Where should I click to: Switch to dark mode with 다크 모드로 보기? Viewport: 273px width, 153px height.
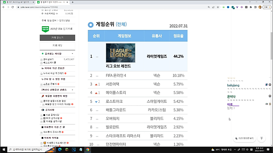click(244, 138)
